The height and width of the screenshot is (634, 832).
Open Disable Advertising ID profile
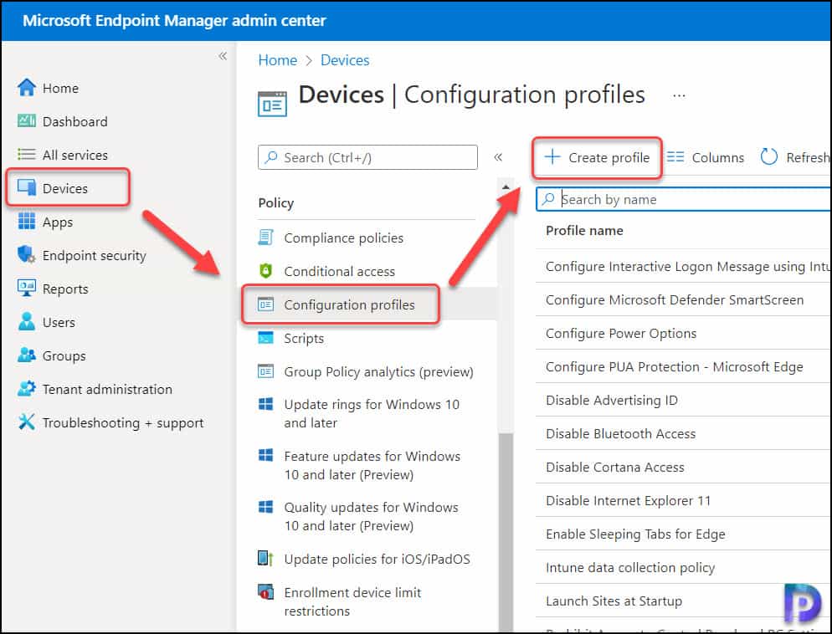(612, 401)
